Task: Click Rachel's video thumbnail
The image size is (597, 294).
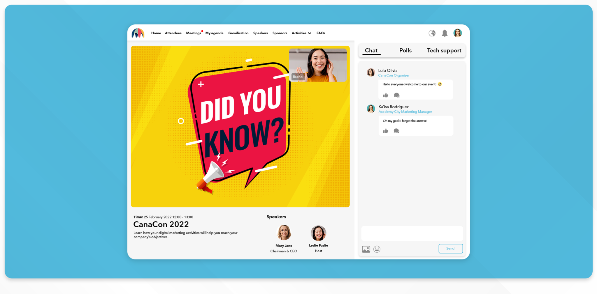Action: (318, 64)
